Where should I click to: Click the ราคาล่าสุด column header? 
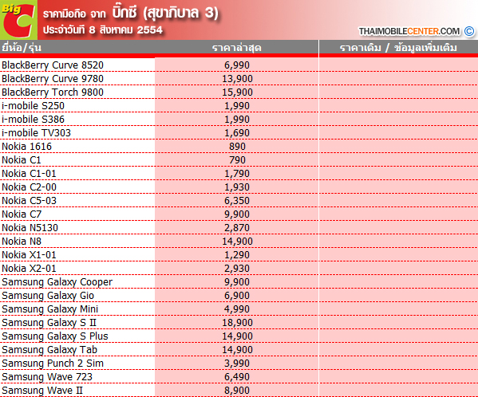(x=236, y=48)
